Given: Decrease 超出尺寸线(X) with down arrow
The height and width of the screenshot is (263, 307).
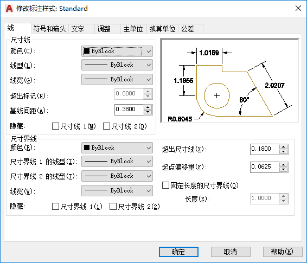Looking at the screenshot, I should [x=284, y=152].
